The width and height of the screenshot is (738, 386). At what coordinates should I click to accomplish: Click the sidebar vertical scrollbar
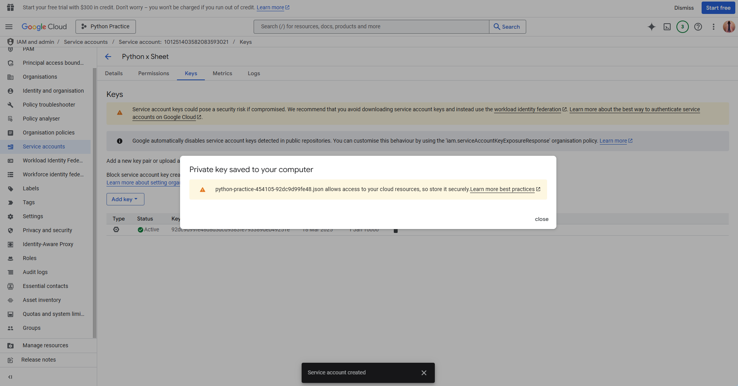(x=94, y=203)
